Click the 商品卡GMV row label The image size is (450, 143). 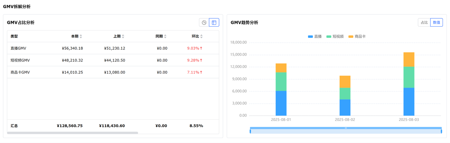click(20, 72)
